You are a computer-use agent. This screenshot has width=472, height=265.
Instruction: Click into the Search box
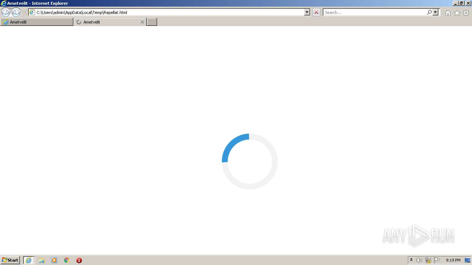coord(375,12)
